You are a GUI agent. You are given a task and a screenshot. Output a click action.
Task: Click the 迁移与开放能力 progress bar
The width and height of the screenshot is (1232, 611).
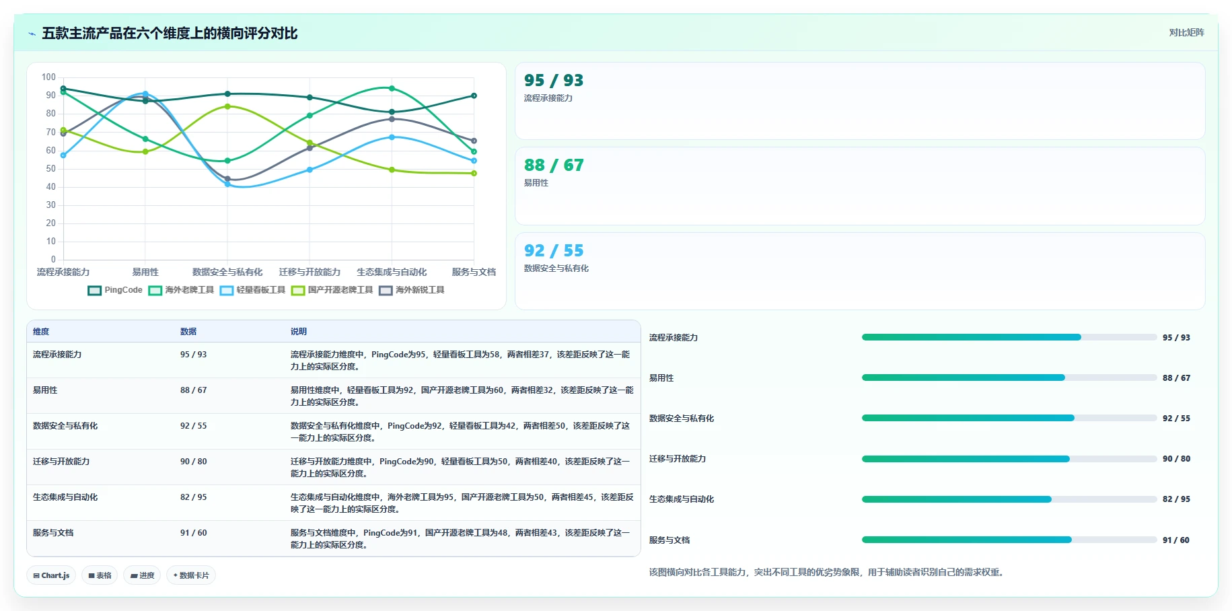coord(1009,459)
